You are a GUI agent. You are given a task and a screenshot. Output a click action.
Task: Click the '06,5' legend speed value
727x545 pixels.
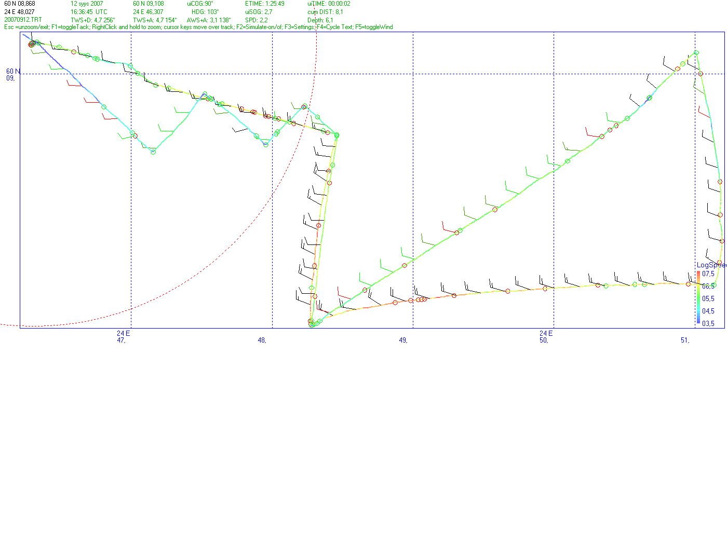click(708, 286)
